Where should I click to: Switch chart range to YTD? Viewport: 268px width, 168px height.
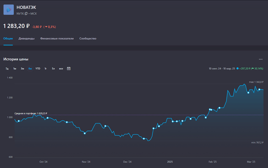coord(38,69)
